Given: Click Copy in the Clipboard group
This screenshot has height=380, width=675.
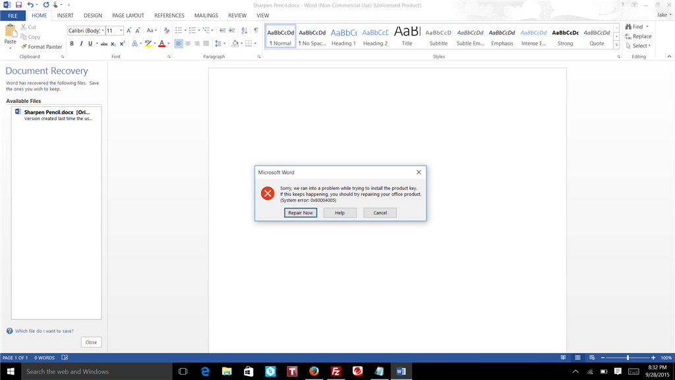Looking at the screenshot, I should 30,37.
